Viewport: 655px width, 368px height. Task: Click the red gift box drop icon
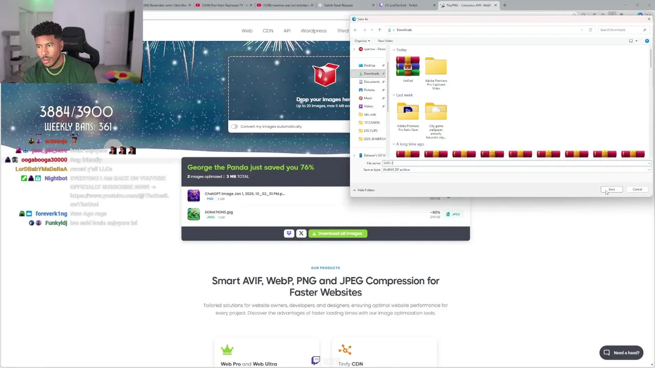[x=326, y=75]
